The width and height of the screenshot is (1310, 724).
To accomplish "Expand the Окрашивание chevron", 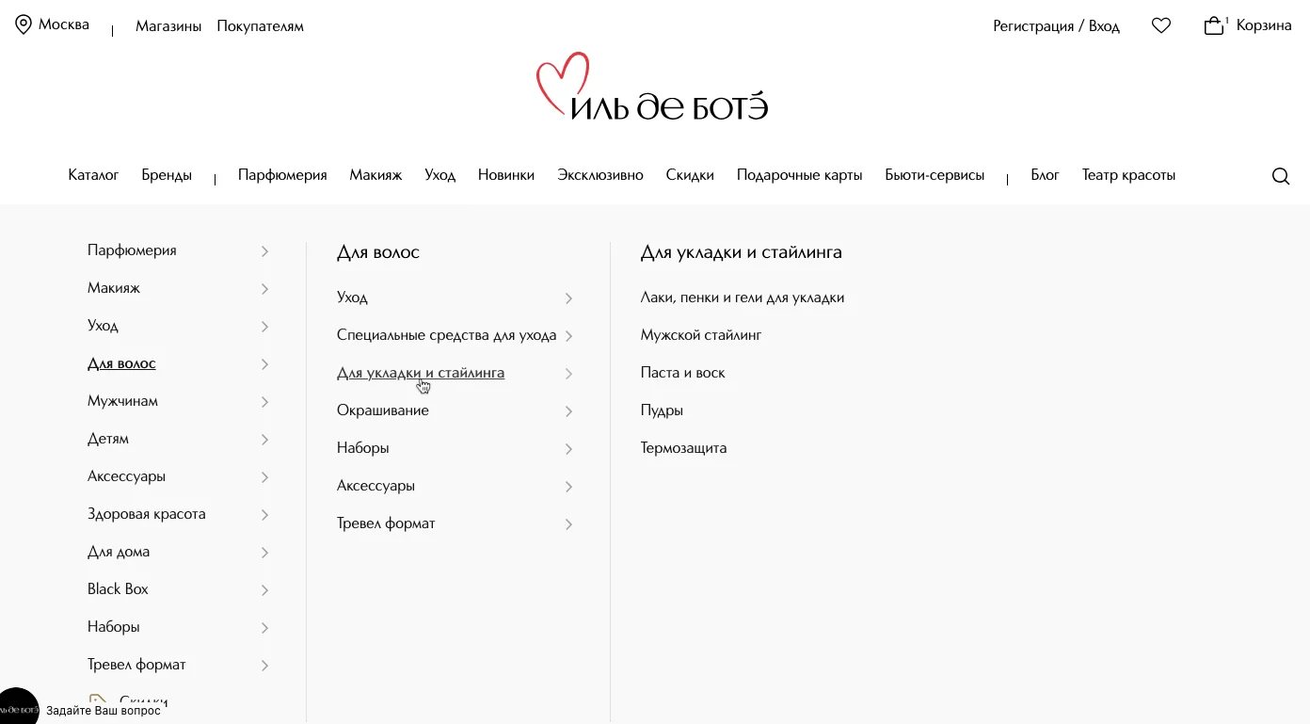I will (x=568, y=410).
